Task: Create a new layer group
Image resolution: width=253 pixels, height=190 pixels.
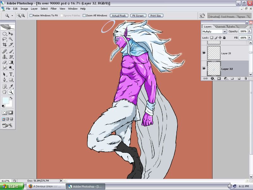Action: click(232, 79)
